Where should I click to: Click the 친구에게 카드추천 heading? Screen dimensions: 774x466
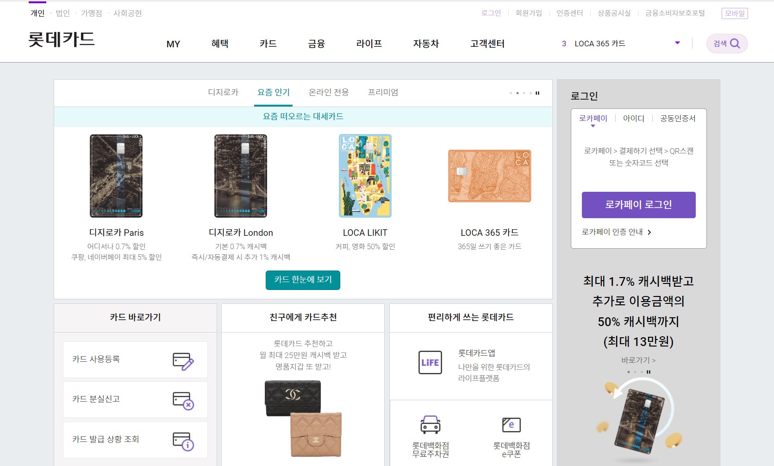point(303,317)
